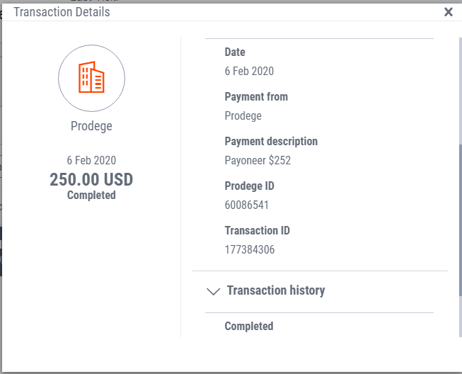Click the Payment from label
Image resolution: width=462 pixels, height=374 pixels.
(256, 97)
